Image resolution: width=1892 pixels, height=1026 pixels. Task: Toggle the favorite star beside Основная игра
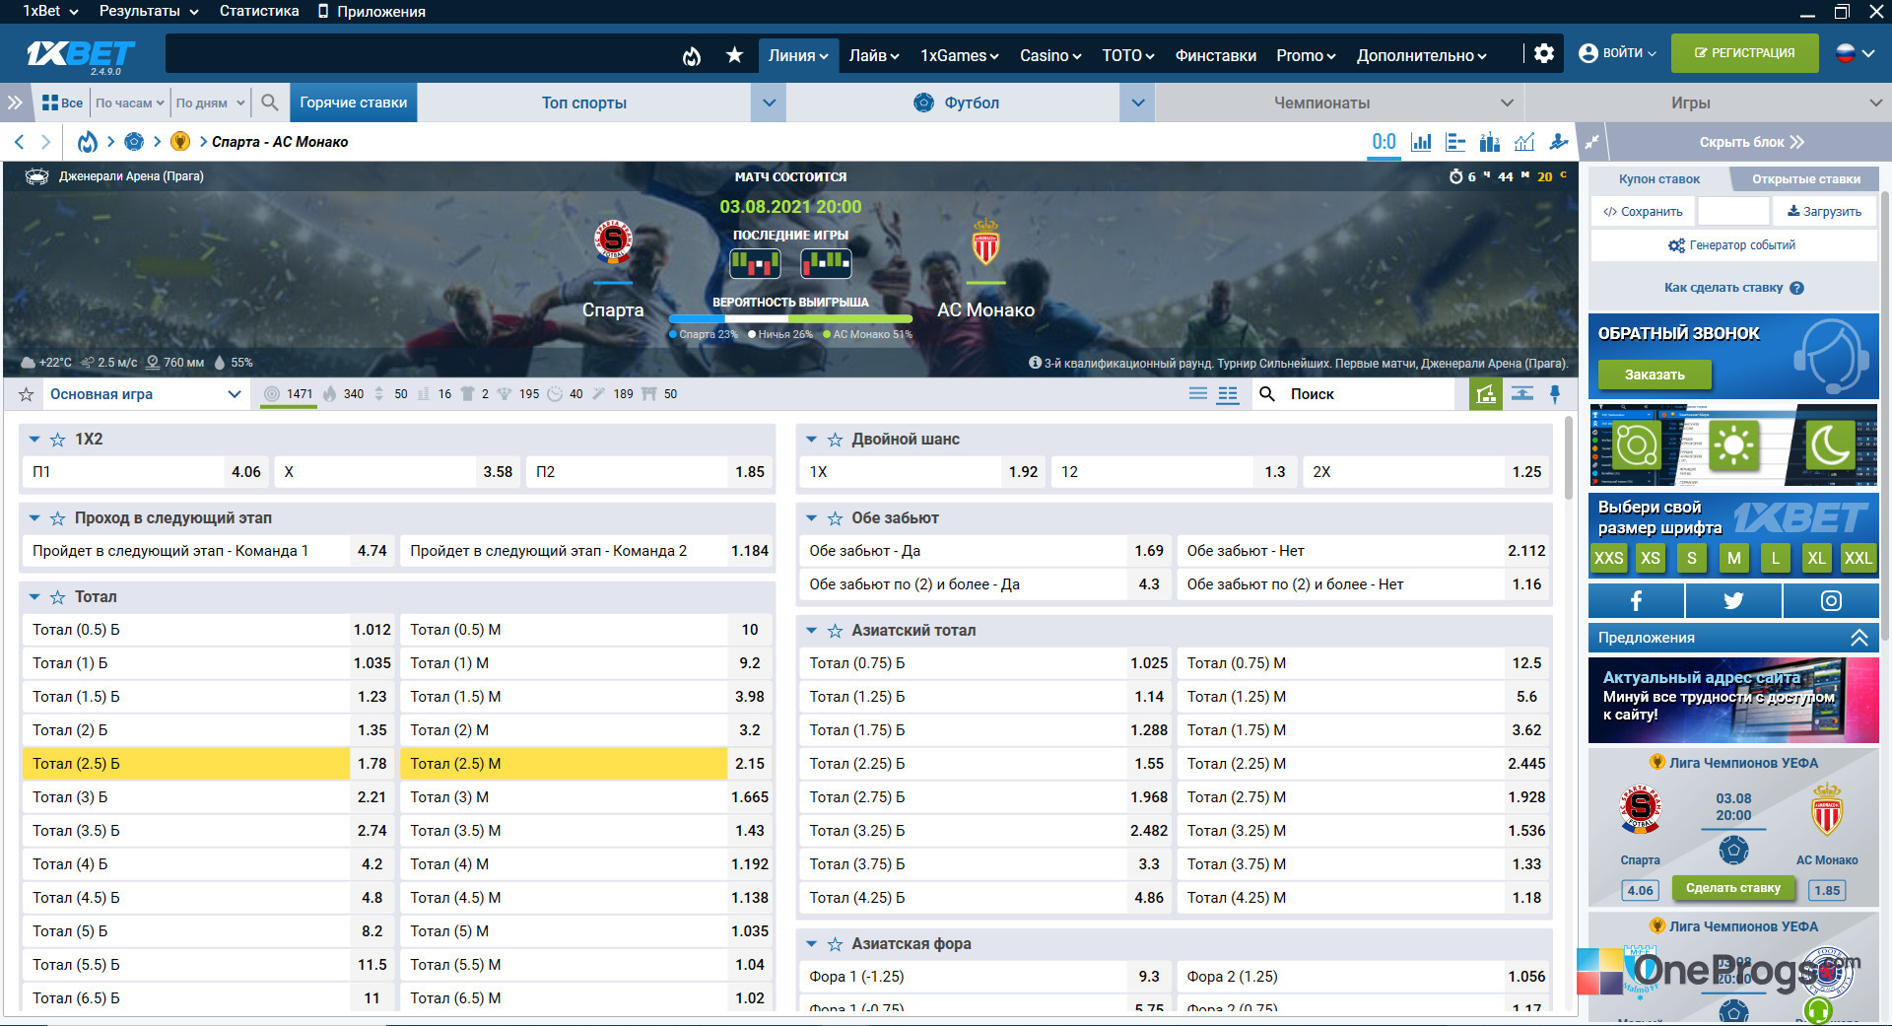coord(27,394)
